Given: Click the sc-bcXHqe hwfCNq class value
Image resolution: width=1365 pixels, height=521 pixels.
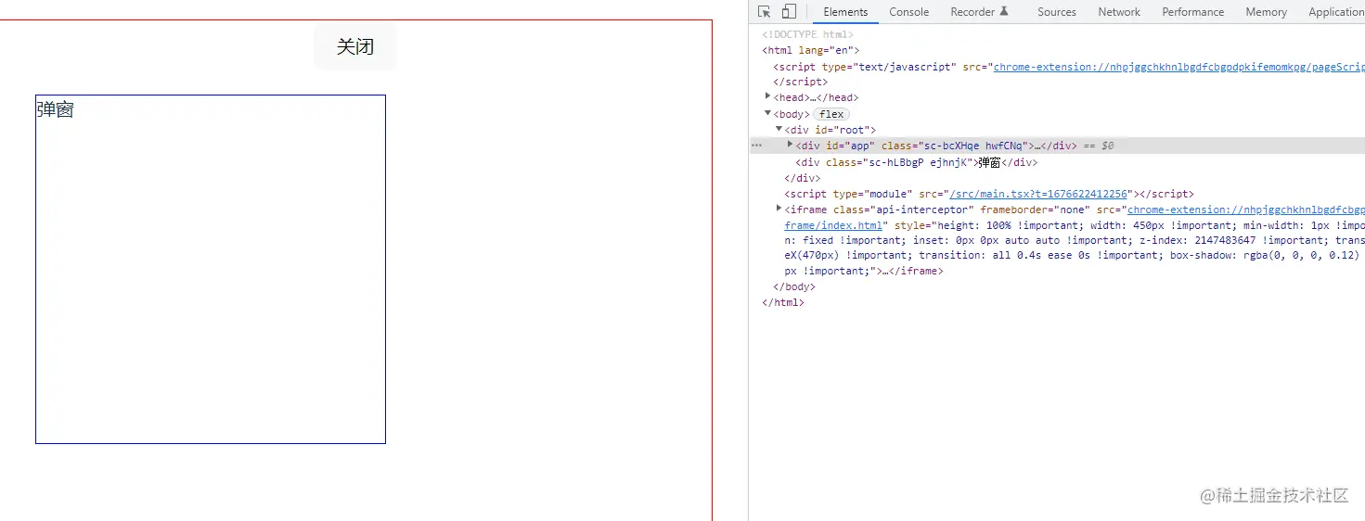Looking at the screenshot, I should (971, 146).
